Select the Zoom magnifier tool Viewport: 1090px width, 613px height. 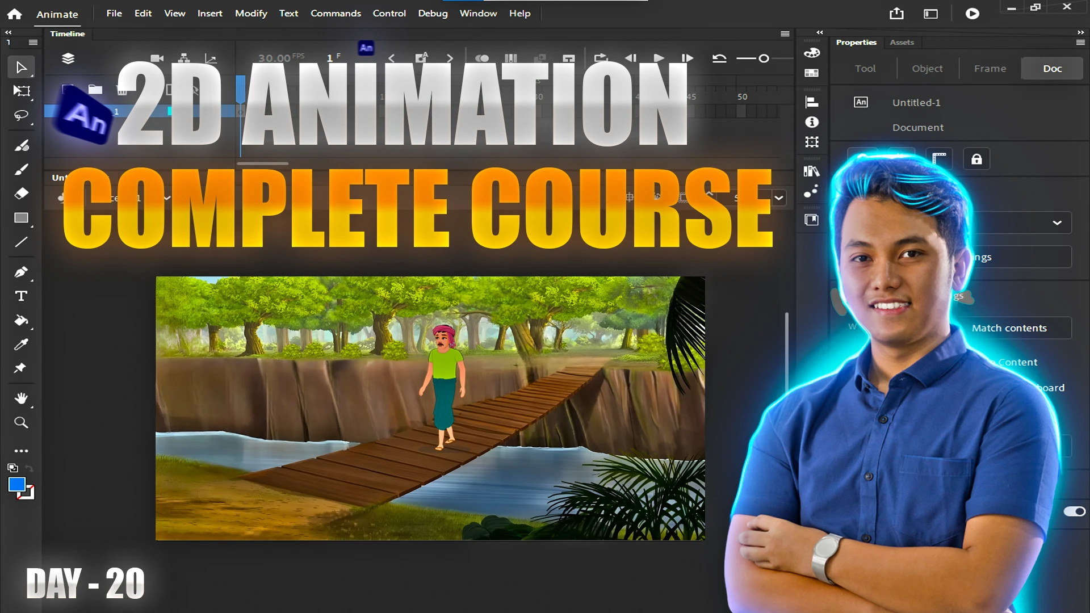pyautogui.click(x=21, y=422)
